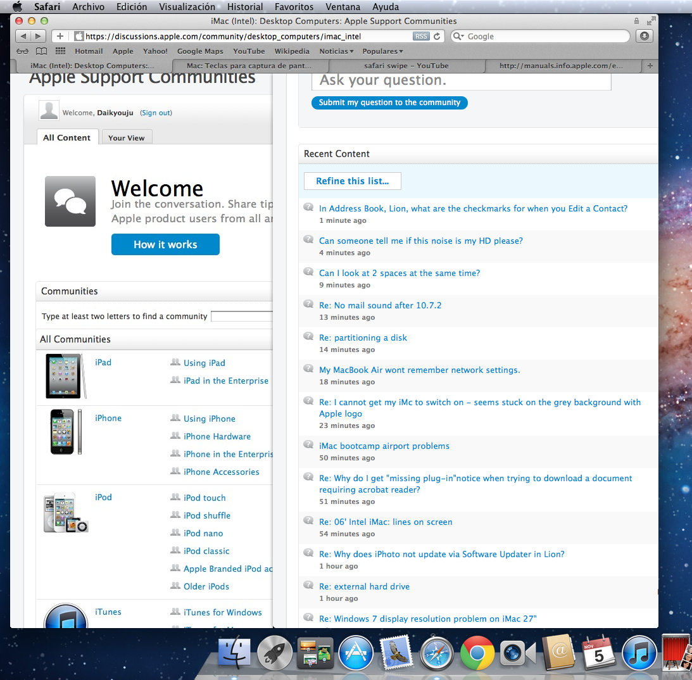The width and height of the screenshot is (692, 680).
Task: Go forward with Safari's forward arrow
Action: (x=39, y=36)
